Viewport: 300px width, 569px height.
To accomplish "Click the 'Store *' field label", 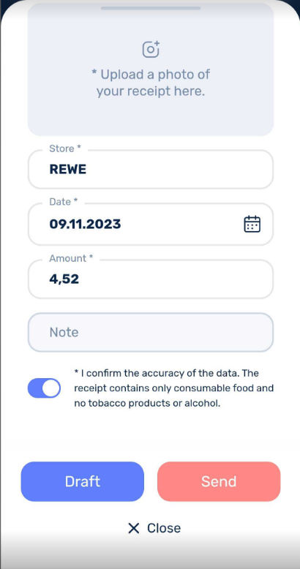I will pos(65,148).
